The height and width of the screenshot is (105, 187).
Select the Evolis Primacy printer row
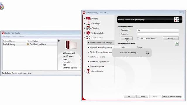30,44
